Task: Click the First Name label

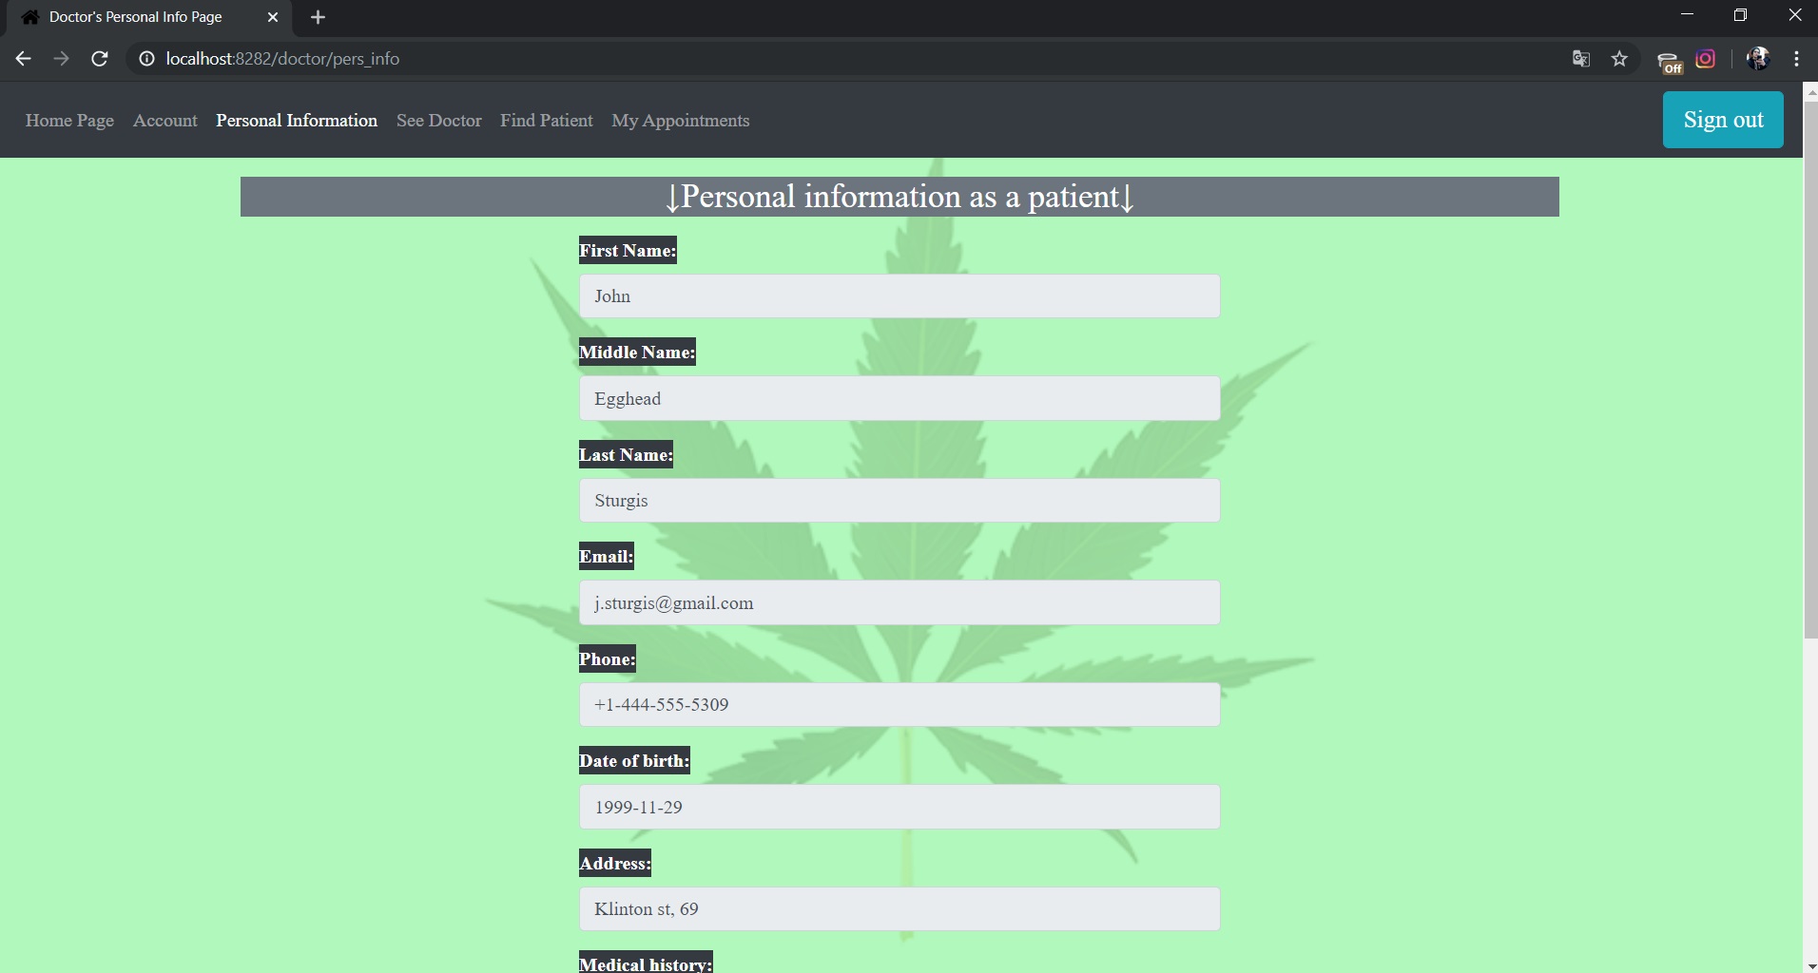Action: click(x=628, y=251)
